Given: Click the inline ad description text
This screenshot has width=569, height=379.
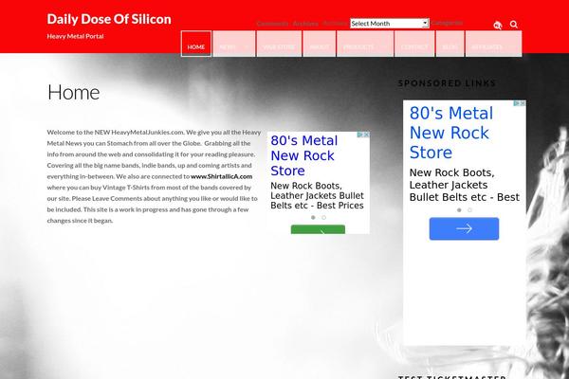Looking at the screenshot, I should (317, 195).
